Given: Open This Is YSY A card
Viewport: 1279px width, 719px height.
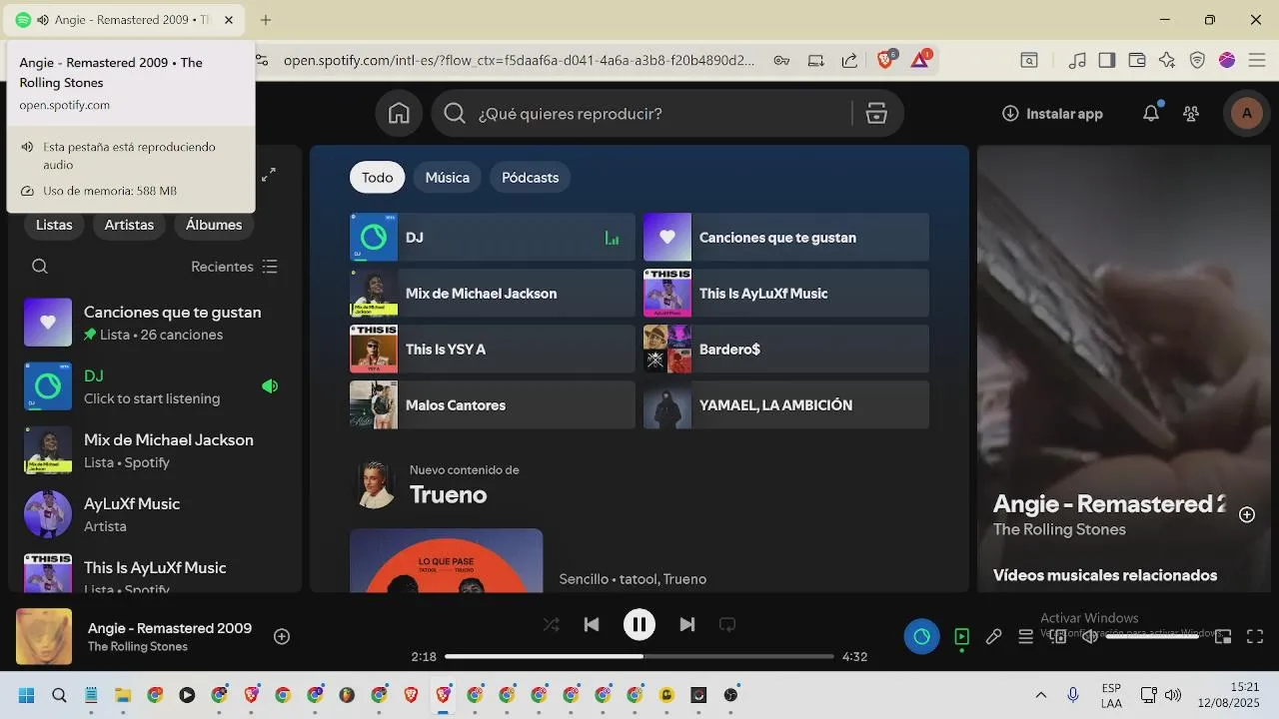Looking at the screenshot, I should click(493, 350).
